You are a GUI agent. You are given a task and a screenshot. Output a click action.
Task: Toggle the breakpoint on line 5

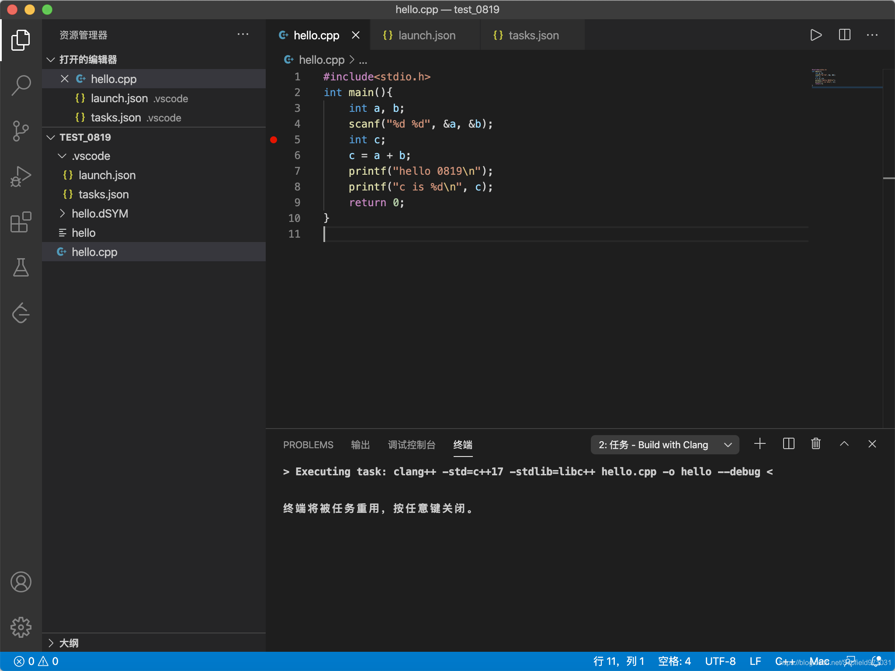tap(274, 140)
